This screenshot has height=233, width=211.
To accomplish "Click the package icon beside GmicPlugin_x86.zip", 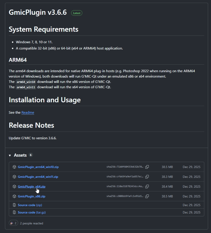I will [14, 196].
